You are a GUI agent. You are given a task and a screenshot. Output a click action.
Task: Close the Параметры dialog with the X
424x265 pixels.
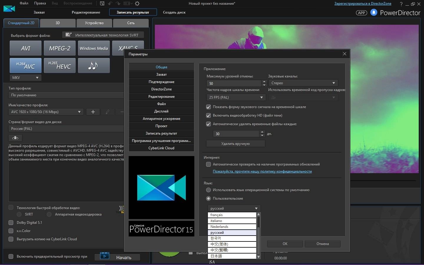coord(344,54)
